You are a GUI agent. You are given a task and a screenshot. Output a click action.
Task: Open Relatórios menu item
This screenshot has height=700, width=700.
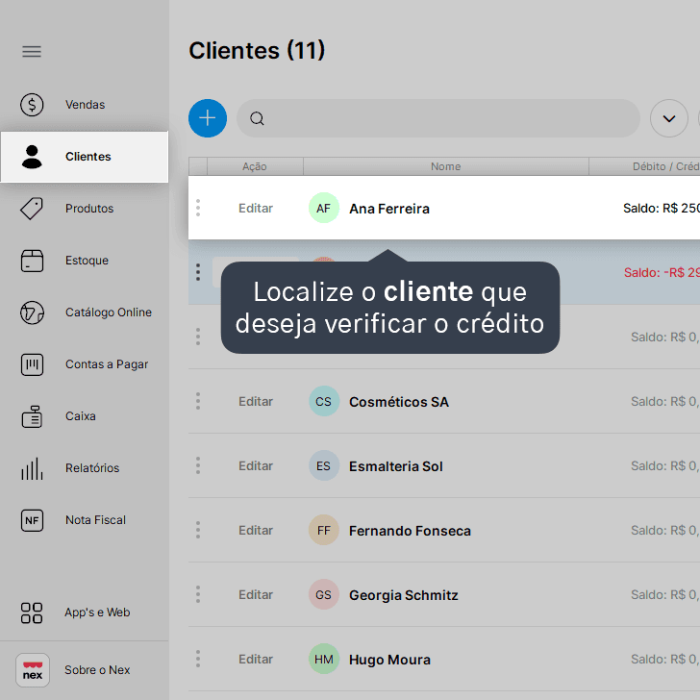click(x=85, y=468)
